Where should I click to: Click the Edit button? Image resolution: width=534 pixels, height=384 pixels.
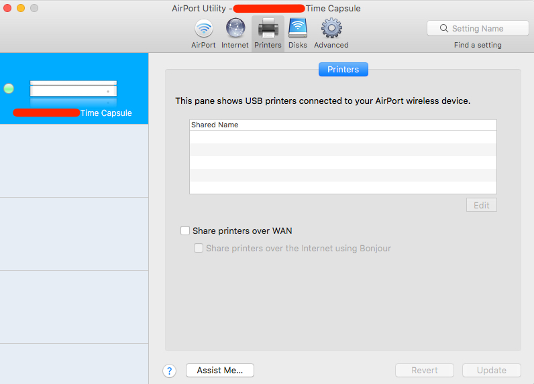[x=482, y=205]
